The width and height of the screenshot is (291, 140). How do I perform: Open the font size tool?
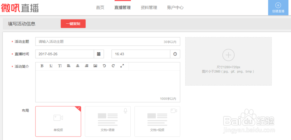(60, 66)
